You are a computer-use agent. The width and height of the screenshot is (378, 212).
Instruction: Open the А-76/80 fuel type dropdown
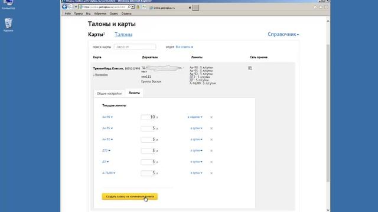click(109, 173)
